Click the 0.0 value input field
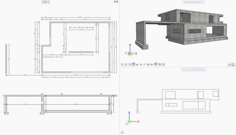Viewport: 236px width, 135px height. point(230,64)
